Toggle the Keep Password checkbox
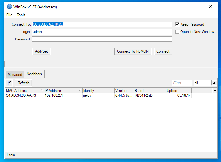 [x=177, y=24]
